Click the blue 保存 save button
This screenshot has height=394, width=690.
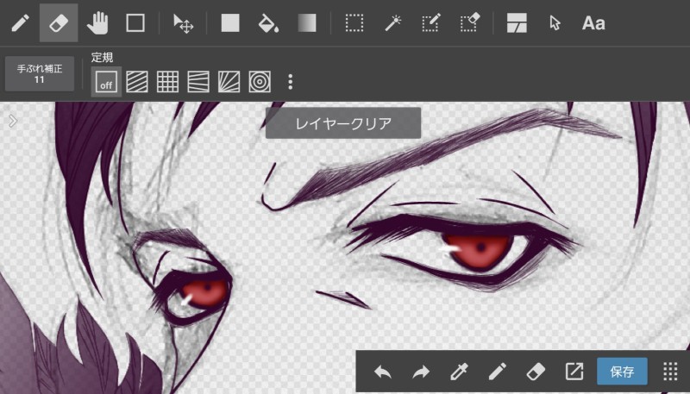coord(622,372)
